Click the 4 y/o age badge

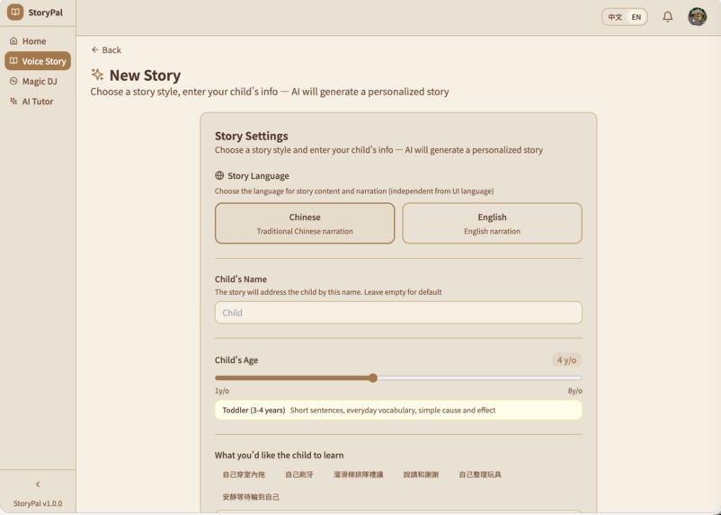point(566,360)
